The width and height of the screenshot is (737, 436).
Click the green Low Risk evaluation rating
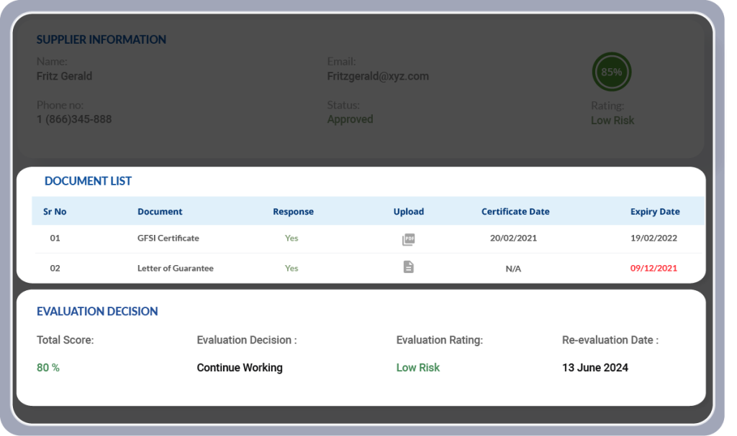(x=417, y=368)
